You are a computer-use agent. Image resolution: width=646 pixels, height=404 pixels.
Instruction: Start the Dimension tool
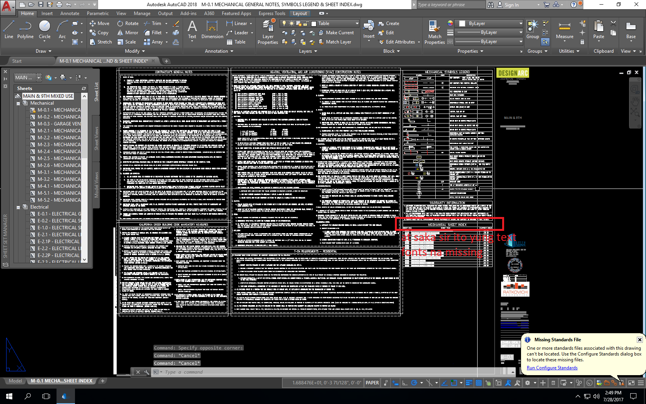click(212, 30)
